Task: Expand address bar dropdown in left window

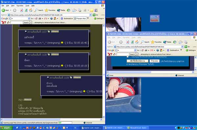Action: [x=91, y=15]
